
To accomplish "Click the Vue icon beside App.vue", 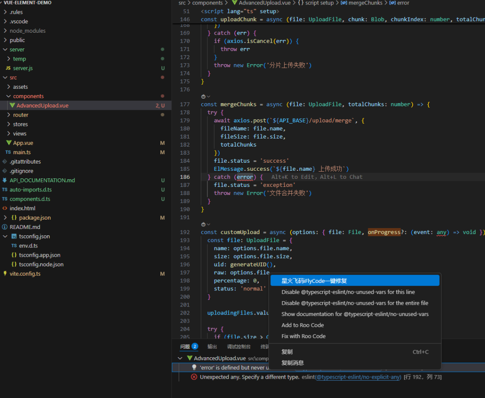I will [9, 143].
